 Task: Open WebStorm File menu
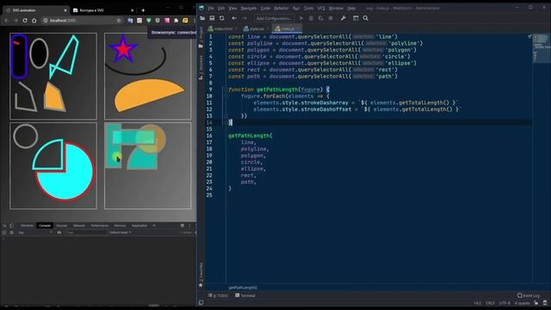click(211, 8)
